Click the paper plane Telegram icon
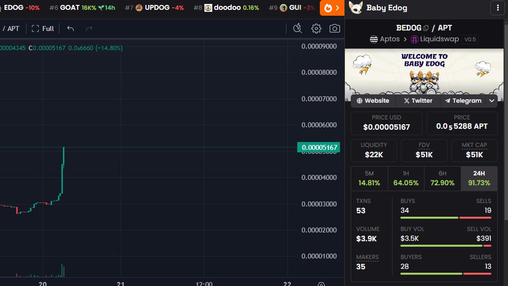Screen dimensions: 508x286 (448, 101)
